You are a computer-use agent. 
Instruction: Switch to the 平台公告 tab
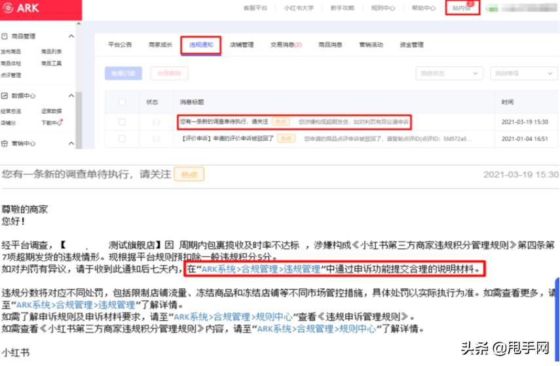120,44
